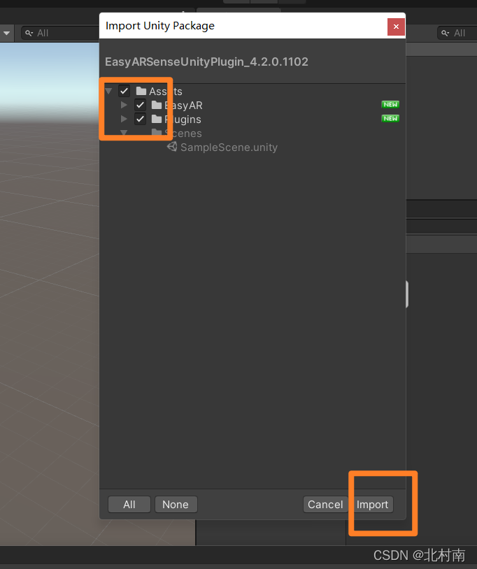Select the Assets folder icon
477x569 pixels.
point(141,91)
